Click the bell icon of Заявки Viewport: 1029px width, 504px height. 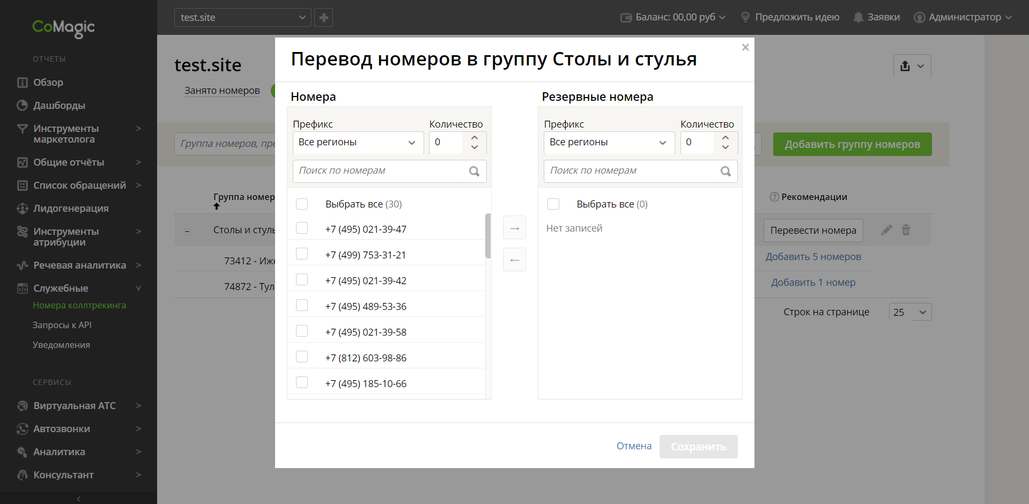pyautogui.click(x=858, y=17)
